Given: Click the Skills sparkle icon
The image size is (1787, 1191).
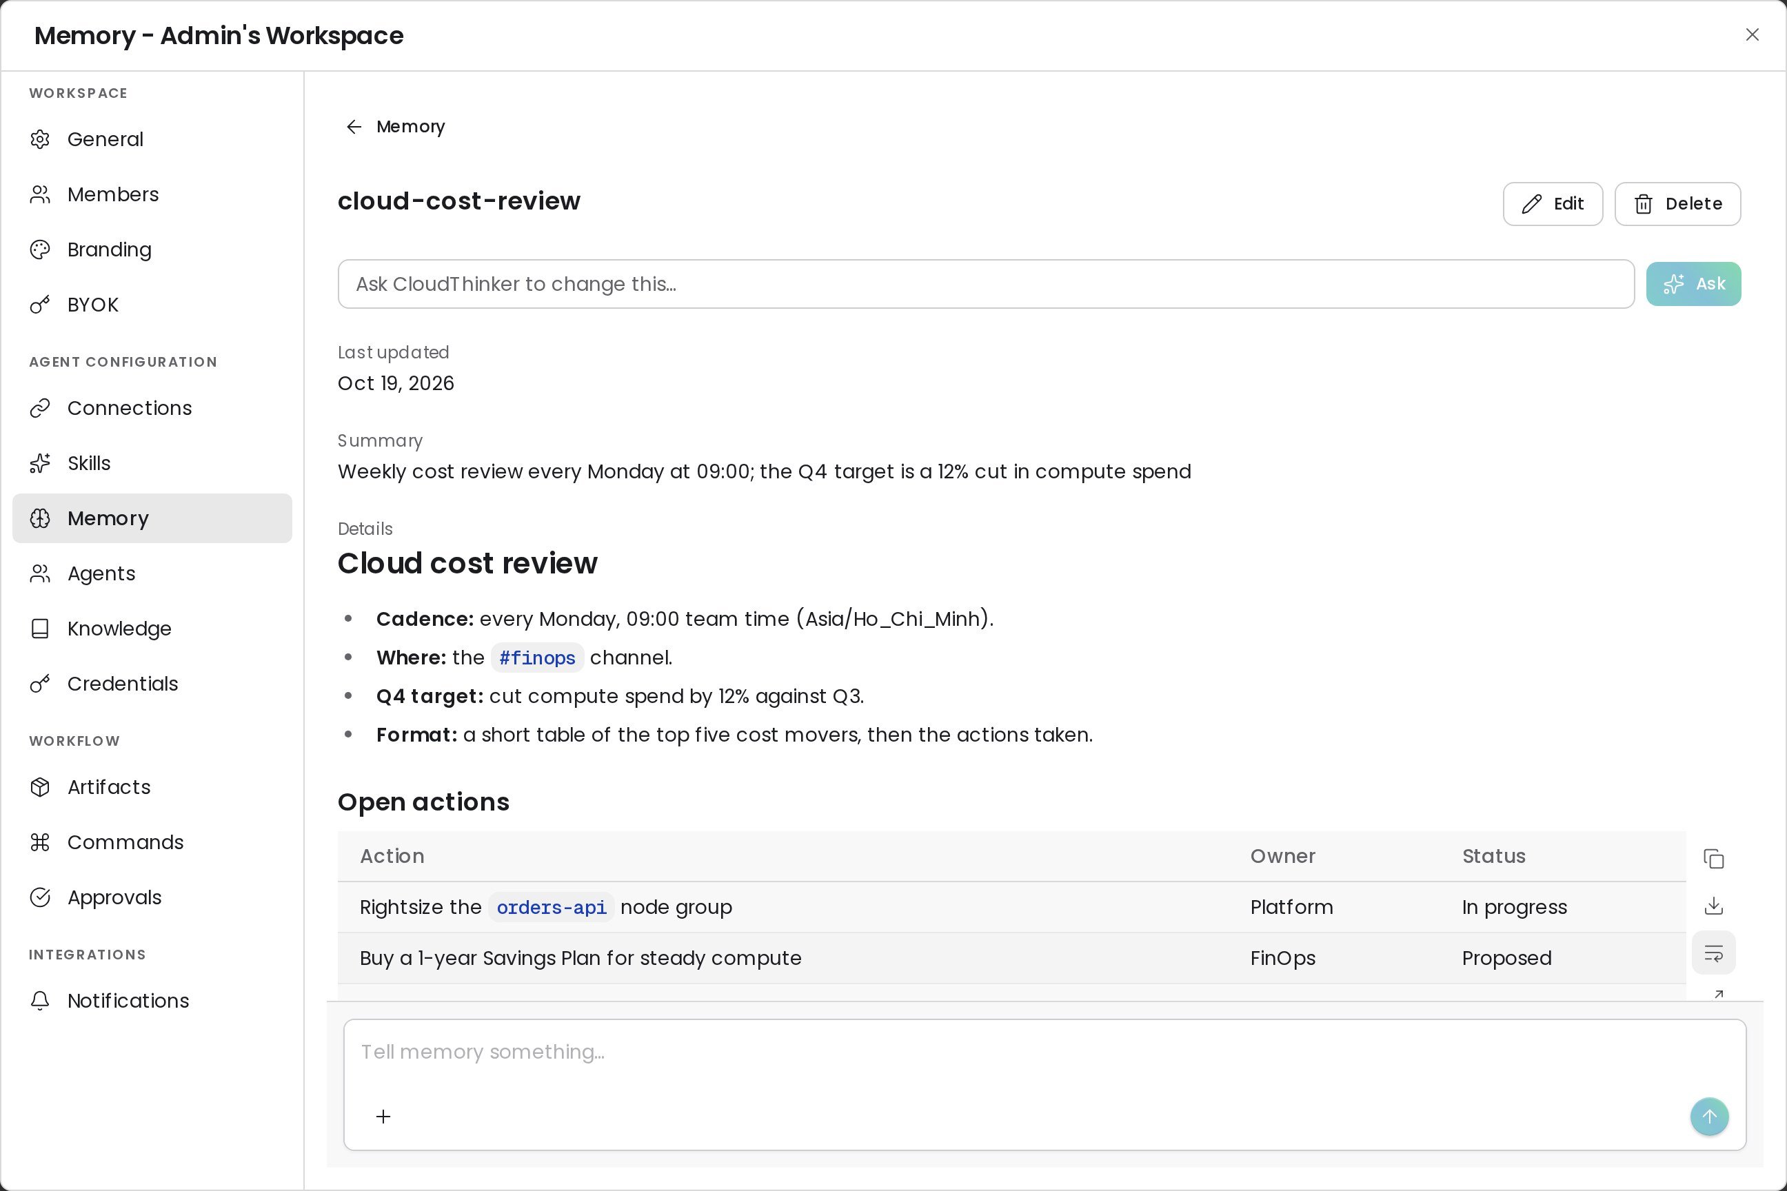Looking at the screenshot, I should (40, 463).
